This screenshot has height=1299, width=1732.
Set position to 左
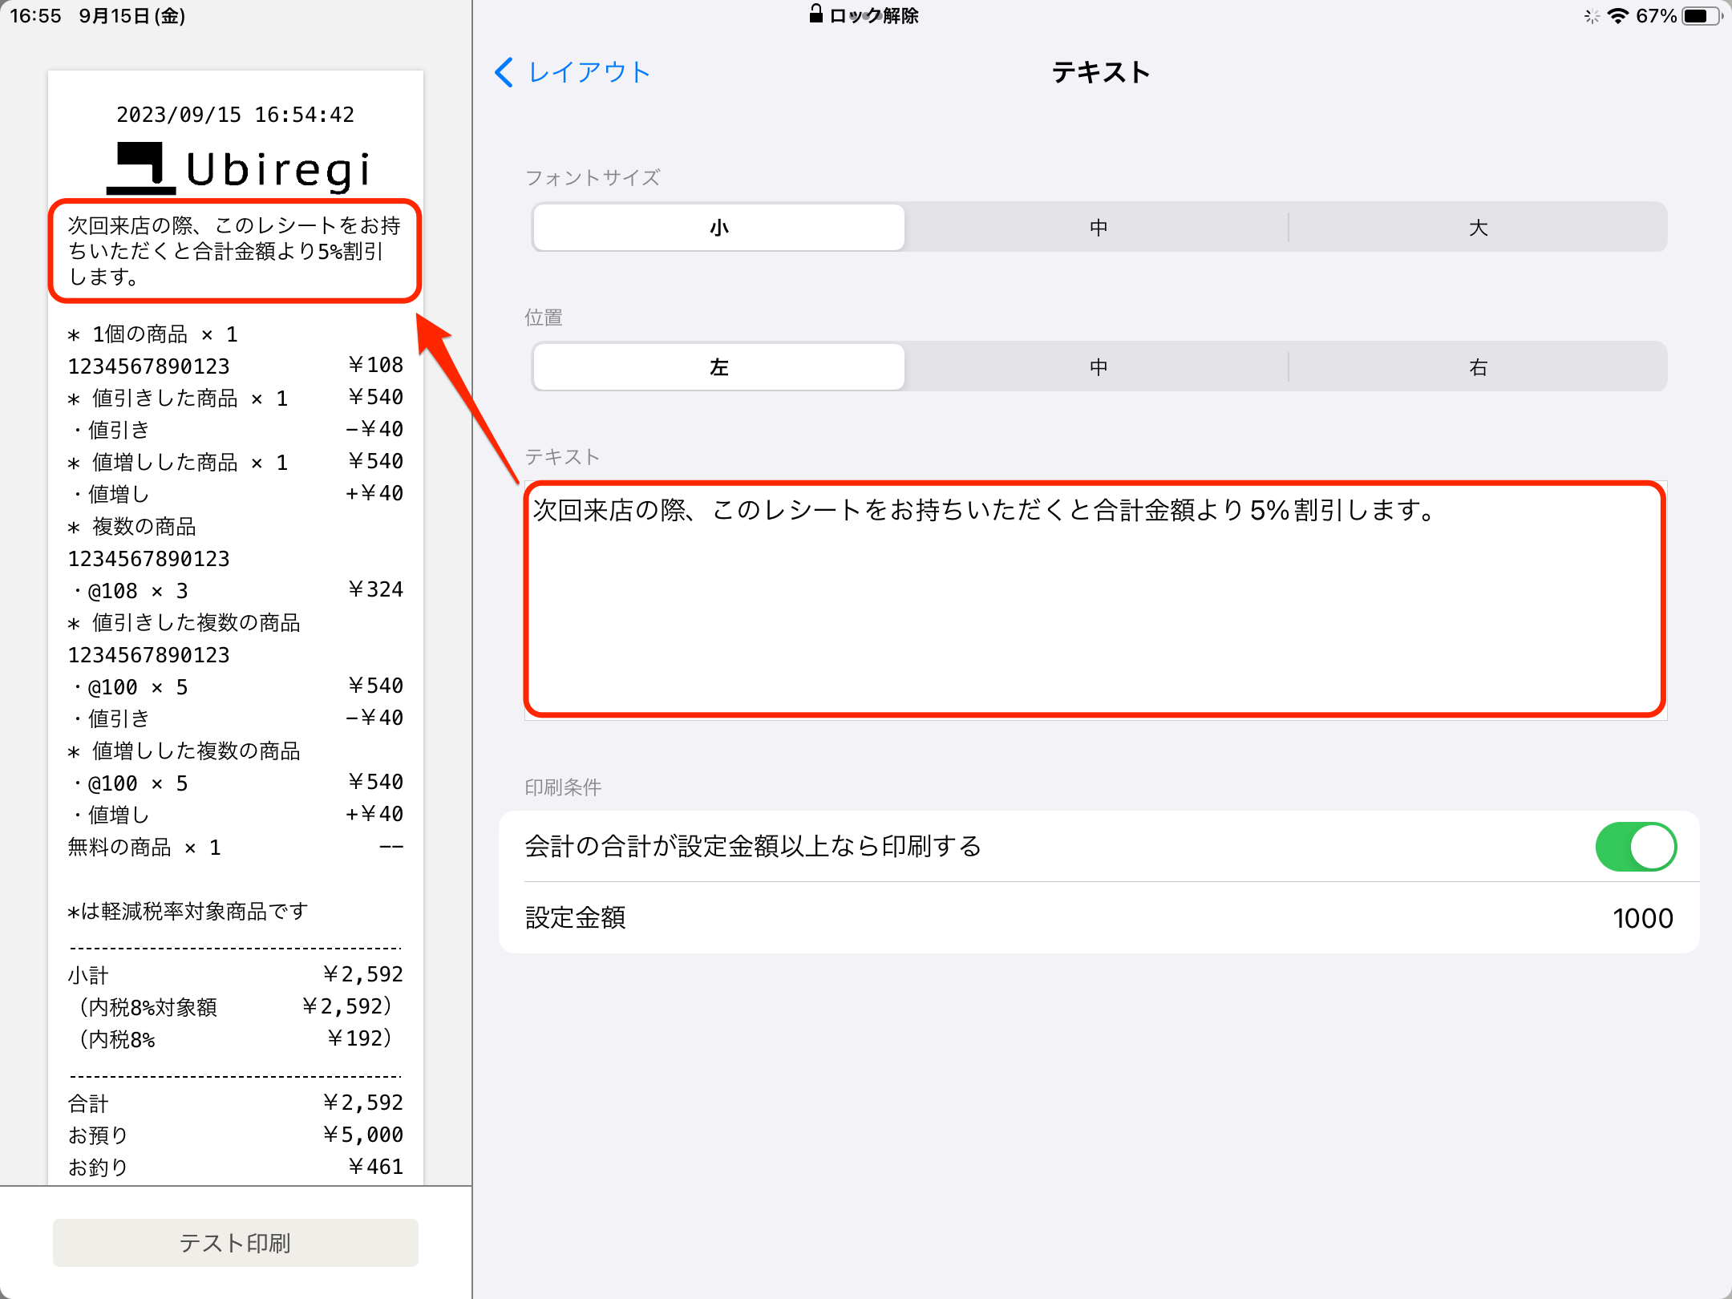[718, 367]
